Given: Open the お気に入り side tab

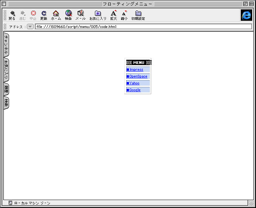Looking at the screenshot, I should [x=6, y=70].
